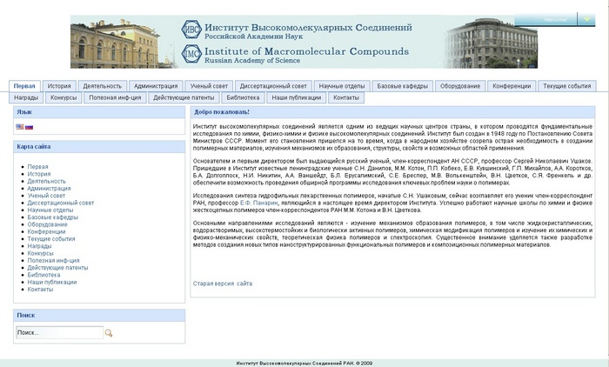Switch site language to Russian flag
609x367 pixels.
pyautogui.click(x=29, y=127)
